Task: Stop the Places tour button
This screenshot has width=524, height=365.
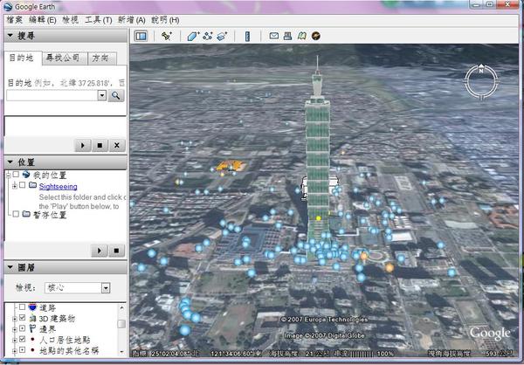Action: [x=116, y=251]
